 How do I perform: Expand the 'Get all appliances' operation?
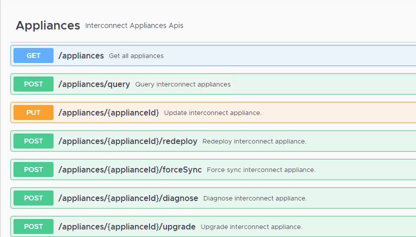[136, 56]
